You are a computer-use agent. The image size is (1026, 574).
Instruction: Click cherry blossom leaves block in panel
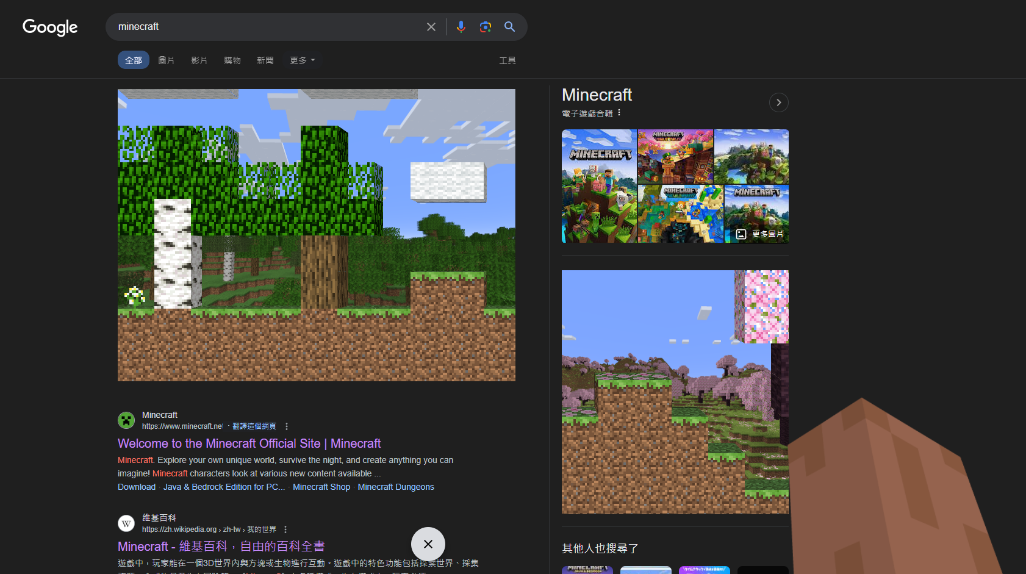[762, 307]
